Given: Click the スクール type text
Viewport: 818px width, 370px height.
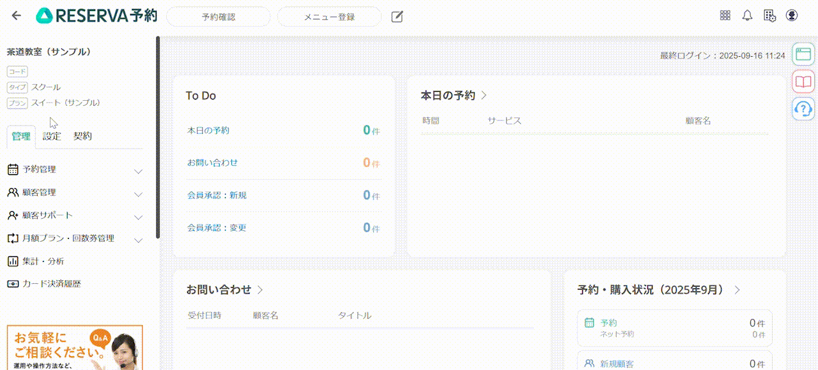Looking at the screenshot, I should coord(46,87).
